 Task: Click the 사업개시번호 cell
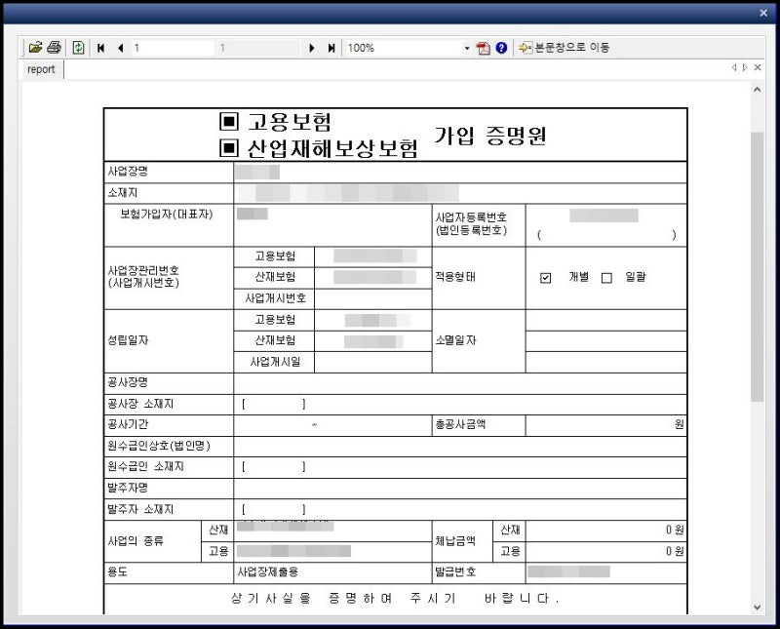275,298
